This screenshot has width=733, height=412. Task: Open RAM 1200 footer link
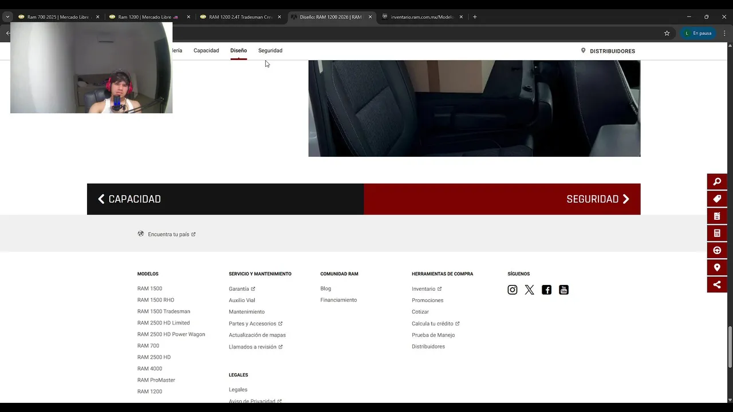pyautogui.click(x=149, y=391)
